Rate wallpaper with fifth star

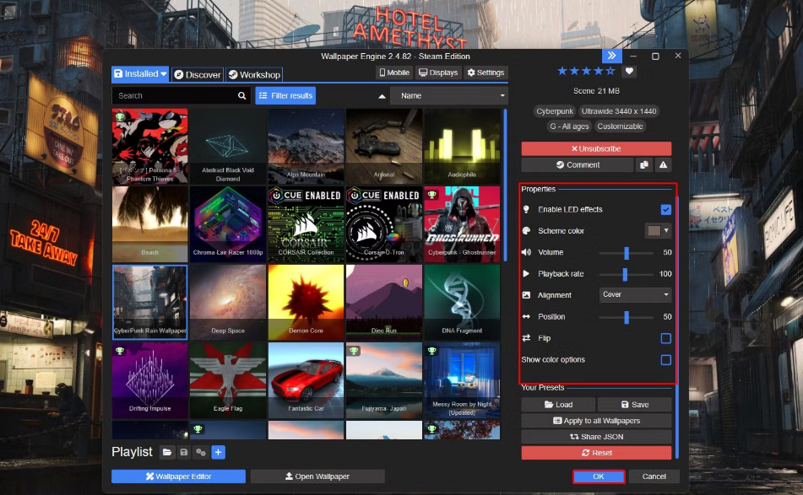[x=610, y=71]
